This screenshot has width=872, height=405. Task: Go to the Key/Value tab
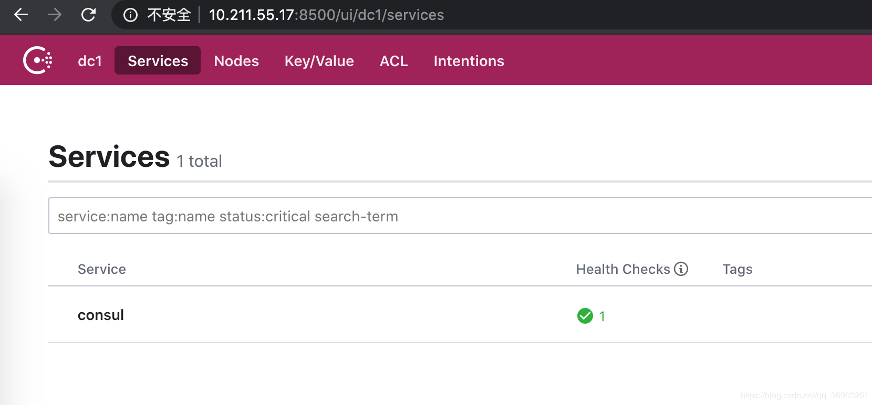click(319, 61)
